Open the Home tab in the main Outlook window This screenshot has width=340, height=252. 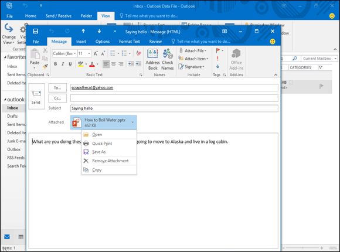pyautogui.click(x=30, y=16)
